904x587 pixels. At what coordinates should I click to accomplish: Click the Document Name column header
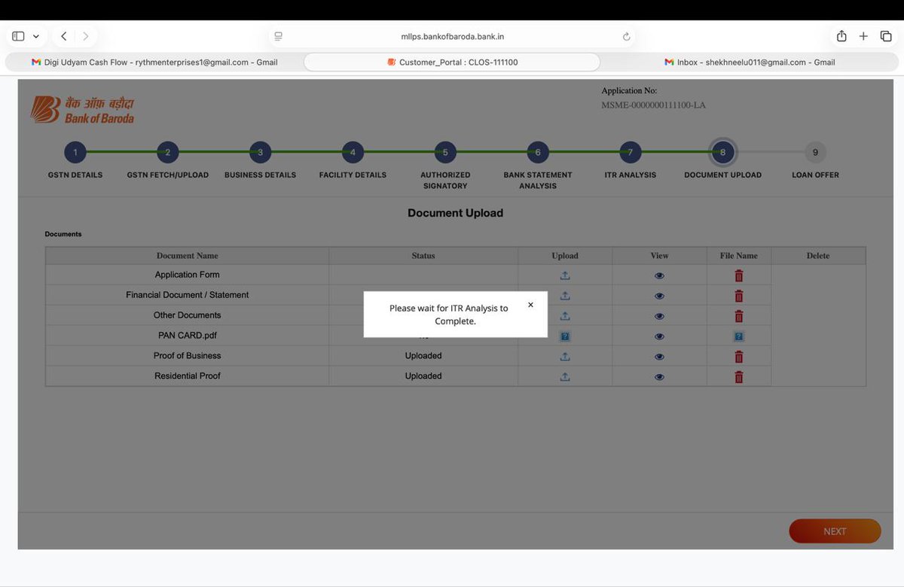click(187, 256)
